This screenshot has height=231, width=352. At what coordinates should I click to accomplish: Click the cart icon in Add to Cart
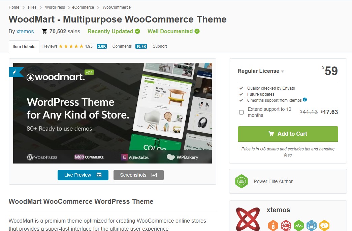click(x=271, y=134)
